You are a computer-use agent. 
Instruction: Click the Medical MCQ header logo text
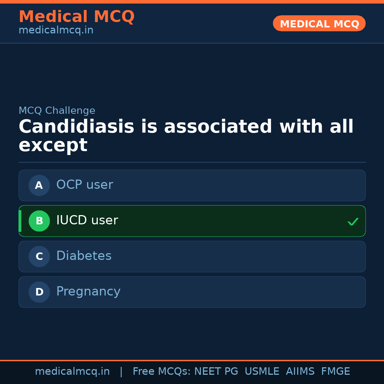(x=76, y=16)
